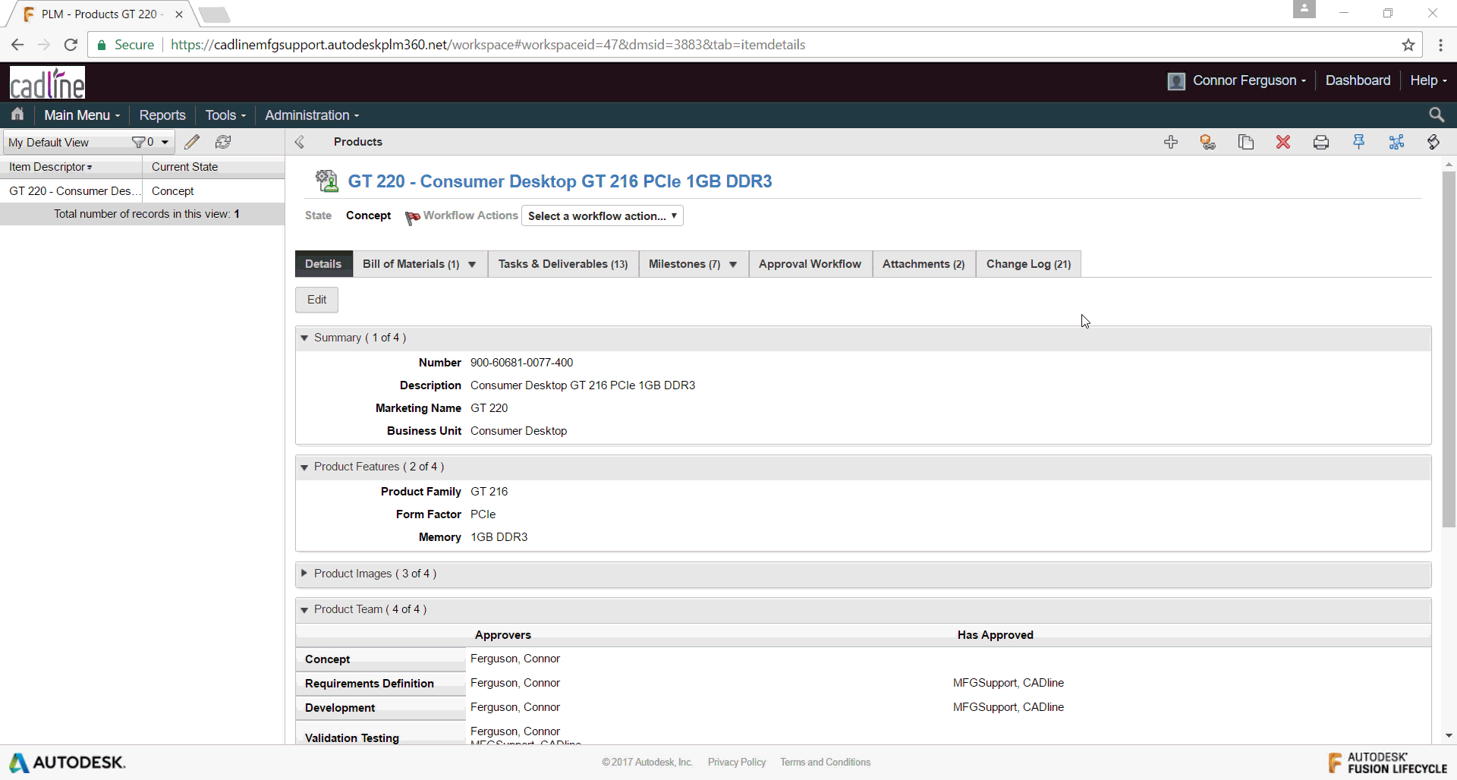Screen dimensions: 1457x780
Task: Click the Edit button
Action: tap(316, 300)
